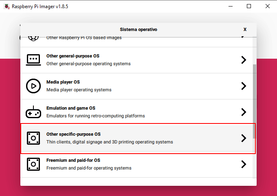Screen dimensions: 277x196
Task: Expand Media player OS chevron arrow
Action: tap(244, 86)
